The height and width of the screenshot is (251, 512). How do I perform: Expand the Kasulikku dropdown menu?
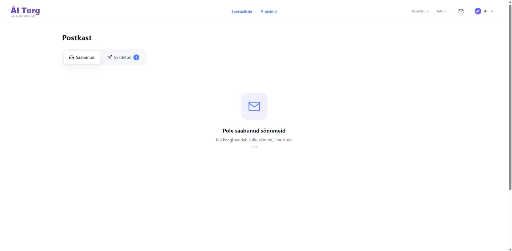420,11
